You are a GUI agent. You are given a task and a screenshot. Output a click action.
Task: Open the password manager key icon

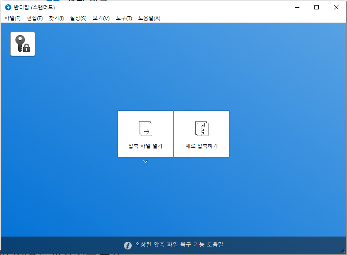click(23, 44)
